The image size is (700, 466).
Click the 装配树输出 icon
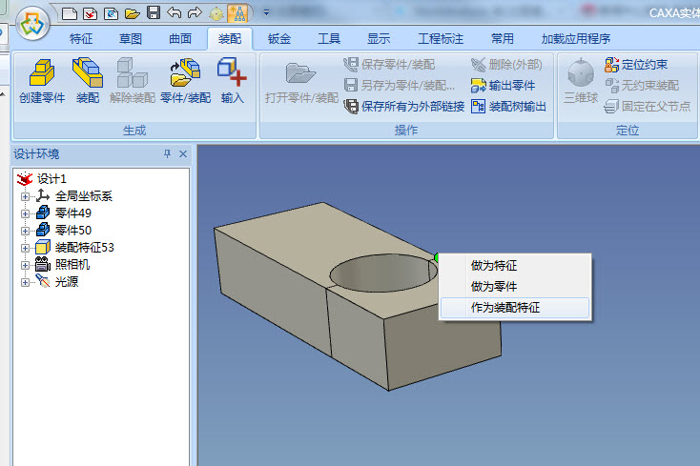tap(509, 107)
